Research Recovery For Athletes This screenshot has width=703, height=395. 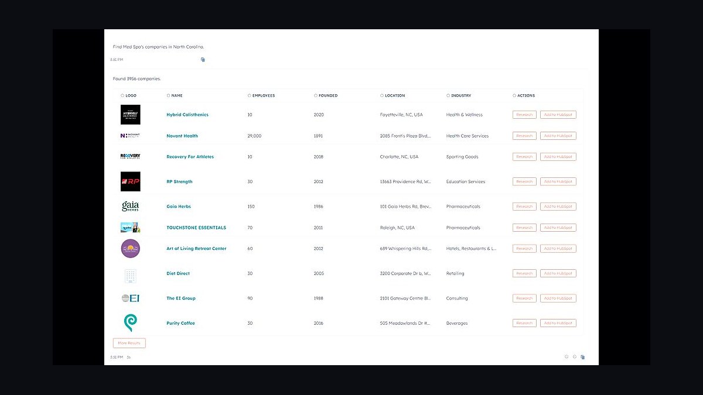524,157
